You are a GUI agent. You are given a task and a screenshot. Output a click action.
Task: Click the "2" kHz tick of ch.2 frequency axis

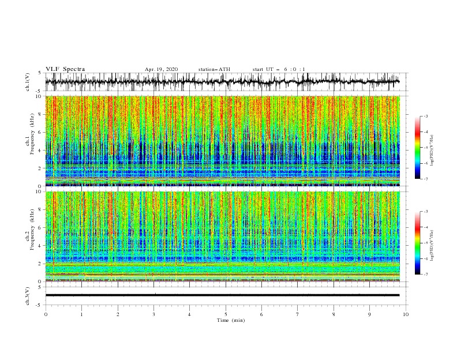[41, 264]
